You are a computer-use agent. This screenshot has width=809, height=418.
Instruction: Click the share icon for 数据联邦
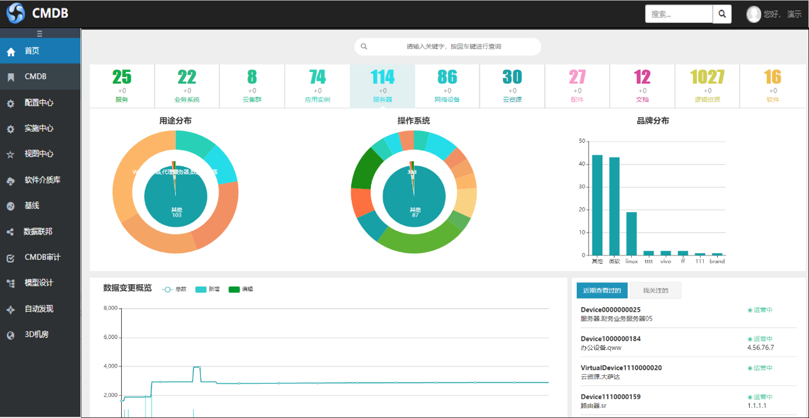[x=10, y=232]
